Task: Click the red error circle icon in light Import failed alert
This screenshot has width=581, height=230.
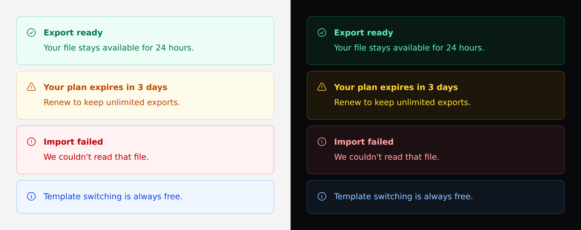Action: pyautogui.click(x=31, y=142)
